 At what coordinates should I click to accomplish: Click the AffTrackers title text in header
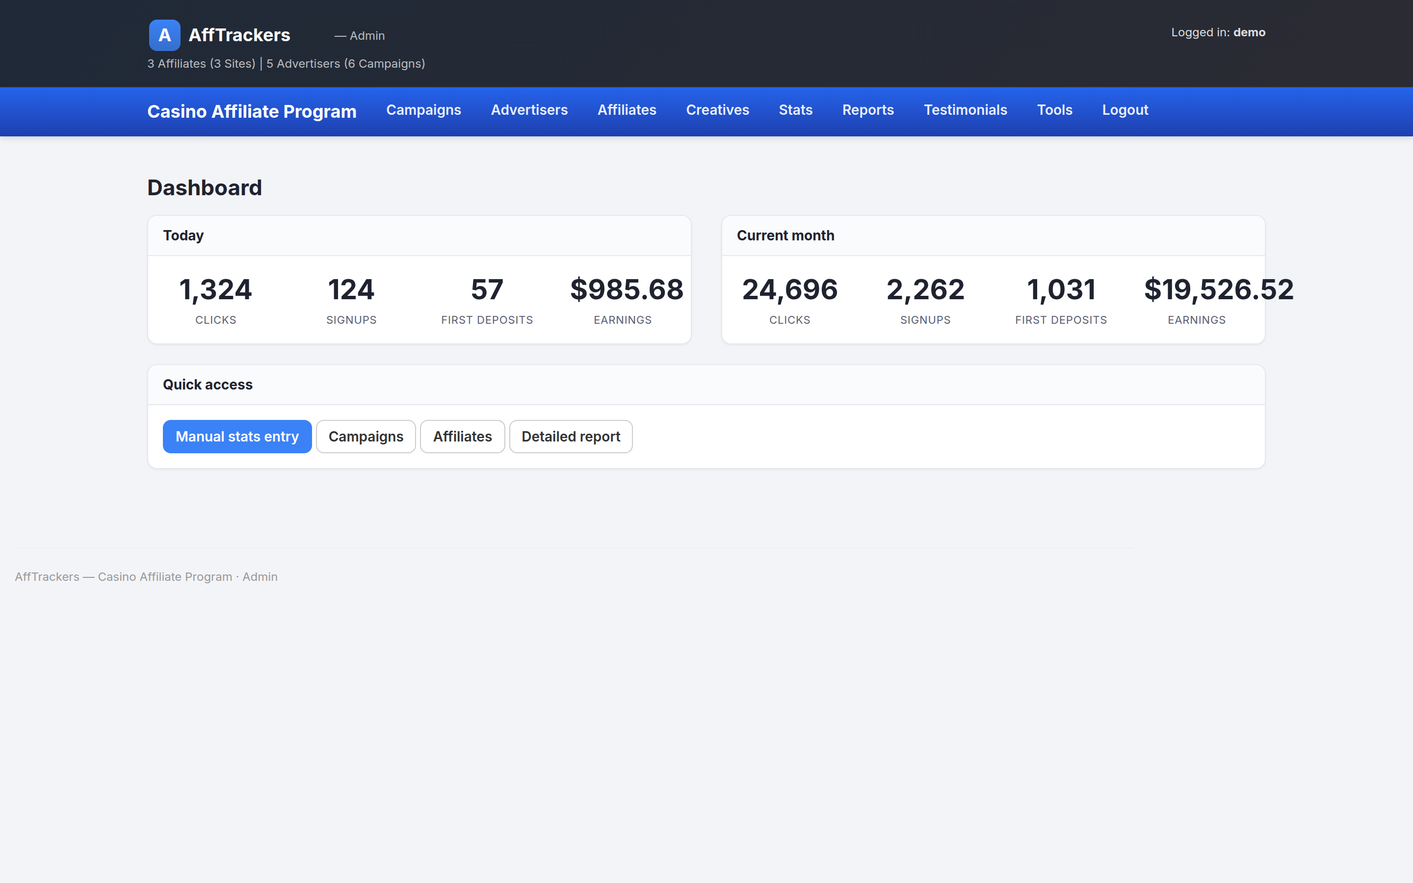239,35
